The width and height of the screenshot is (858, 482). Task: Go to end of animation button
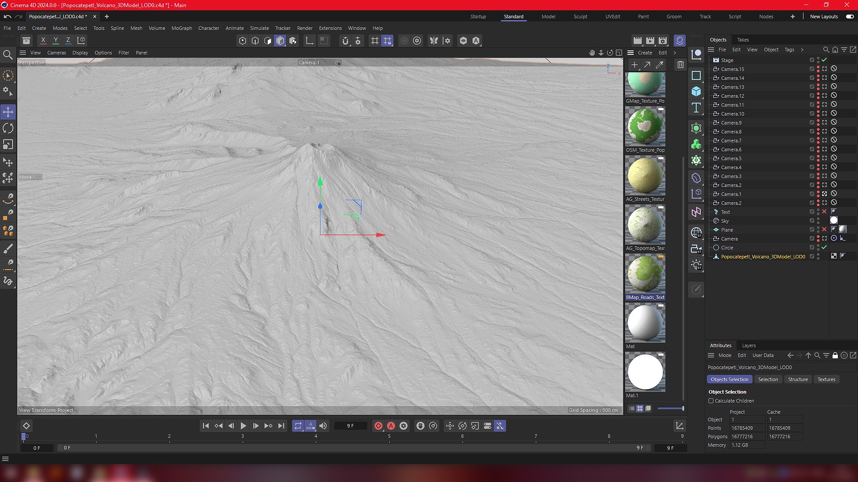pos(281,426)
